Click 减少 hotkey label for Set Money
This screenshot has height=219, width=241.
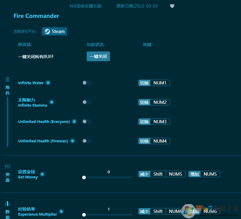coord(144,174)
